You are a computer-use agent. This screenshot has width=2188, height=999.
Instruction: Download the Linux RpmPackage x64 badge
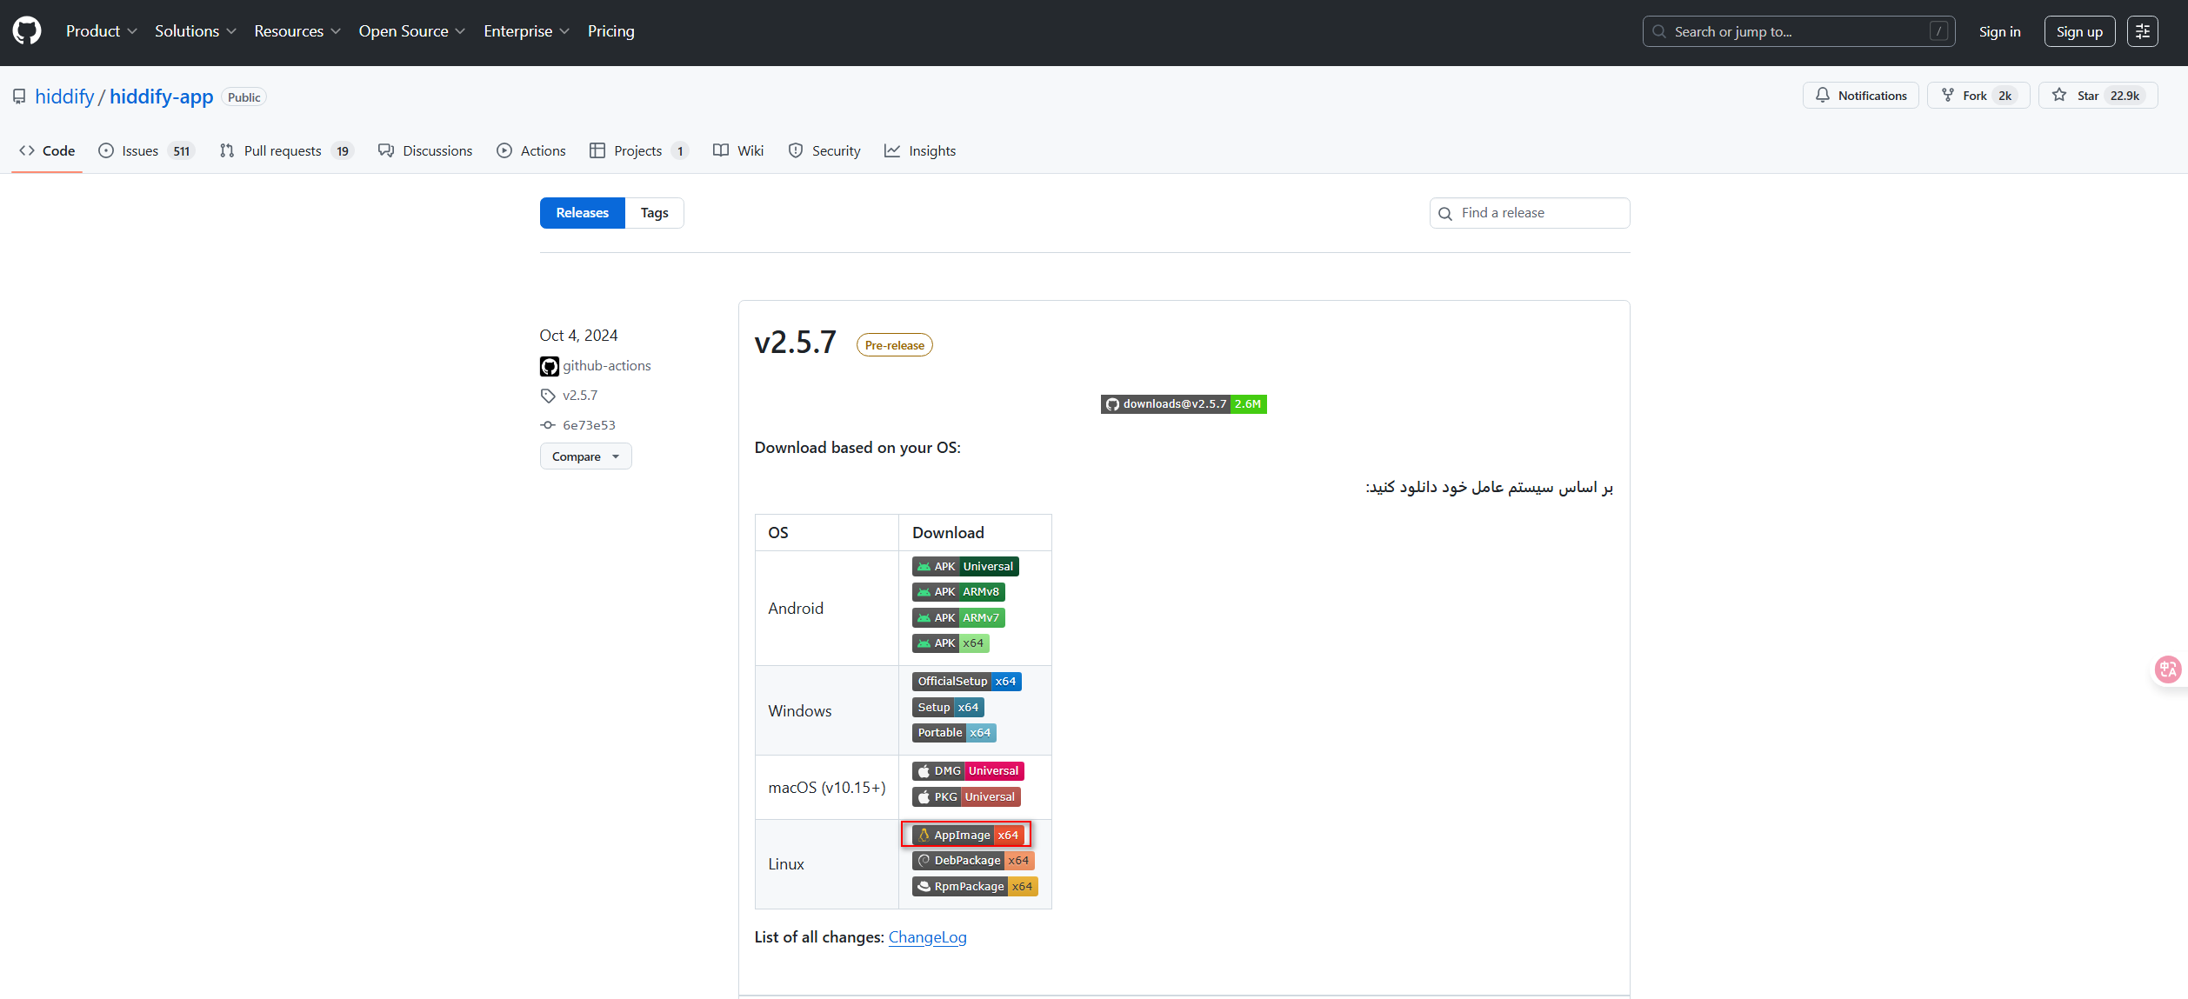click(x=975, y=887)
